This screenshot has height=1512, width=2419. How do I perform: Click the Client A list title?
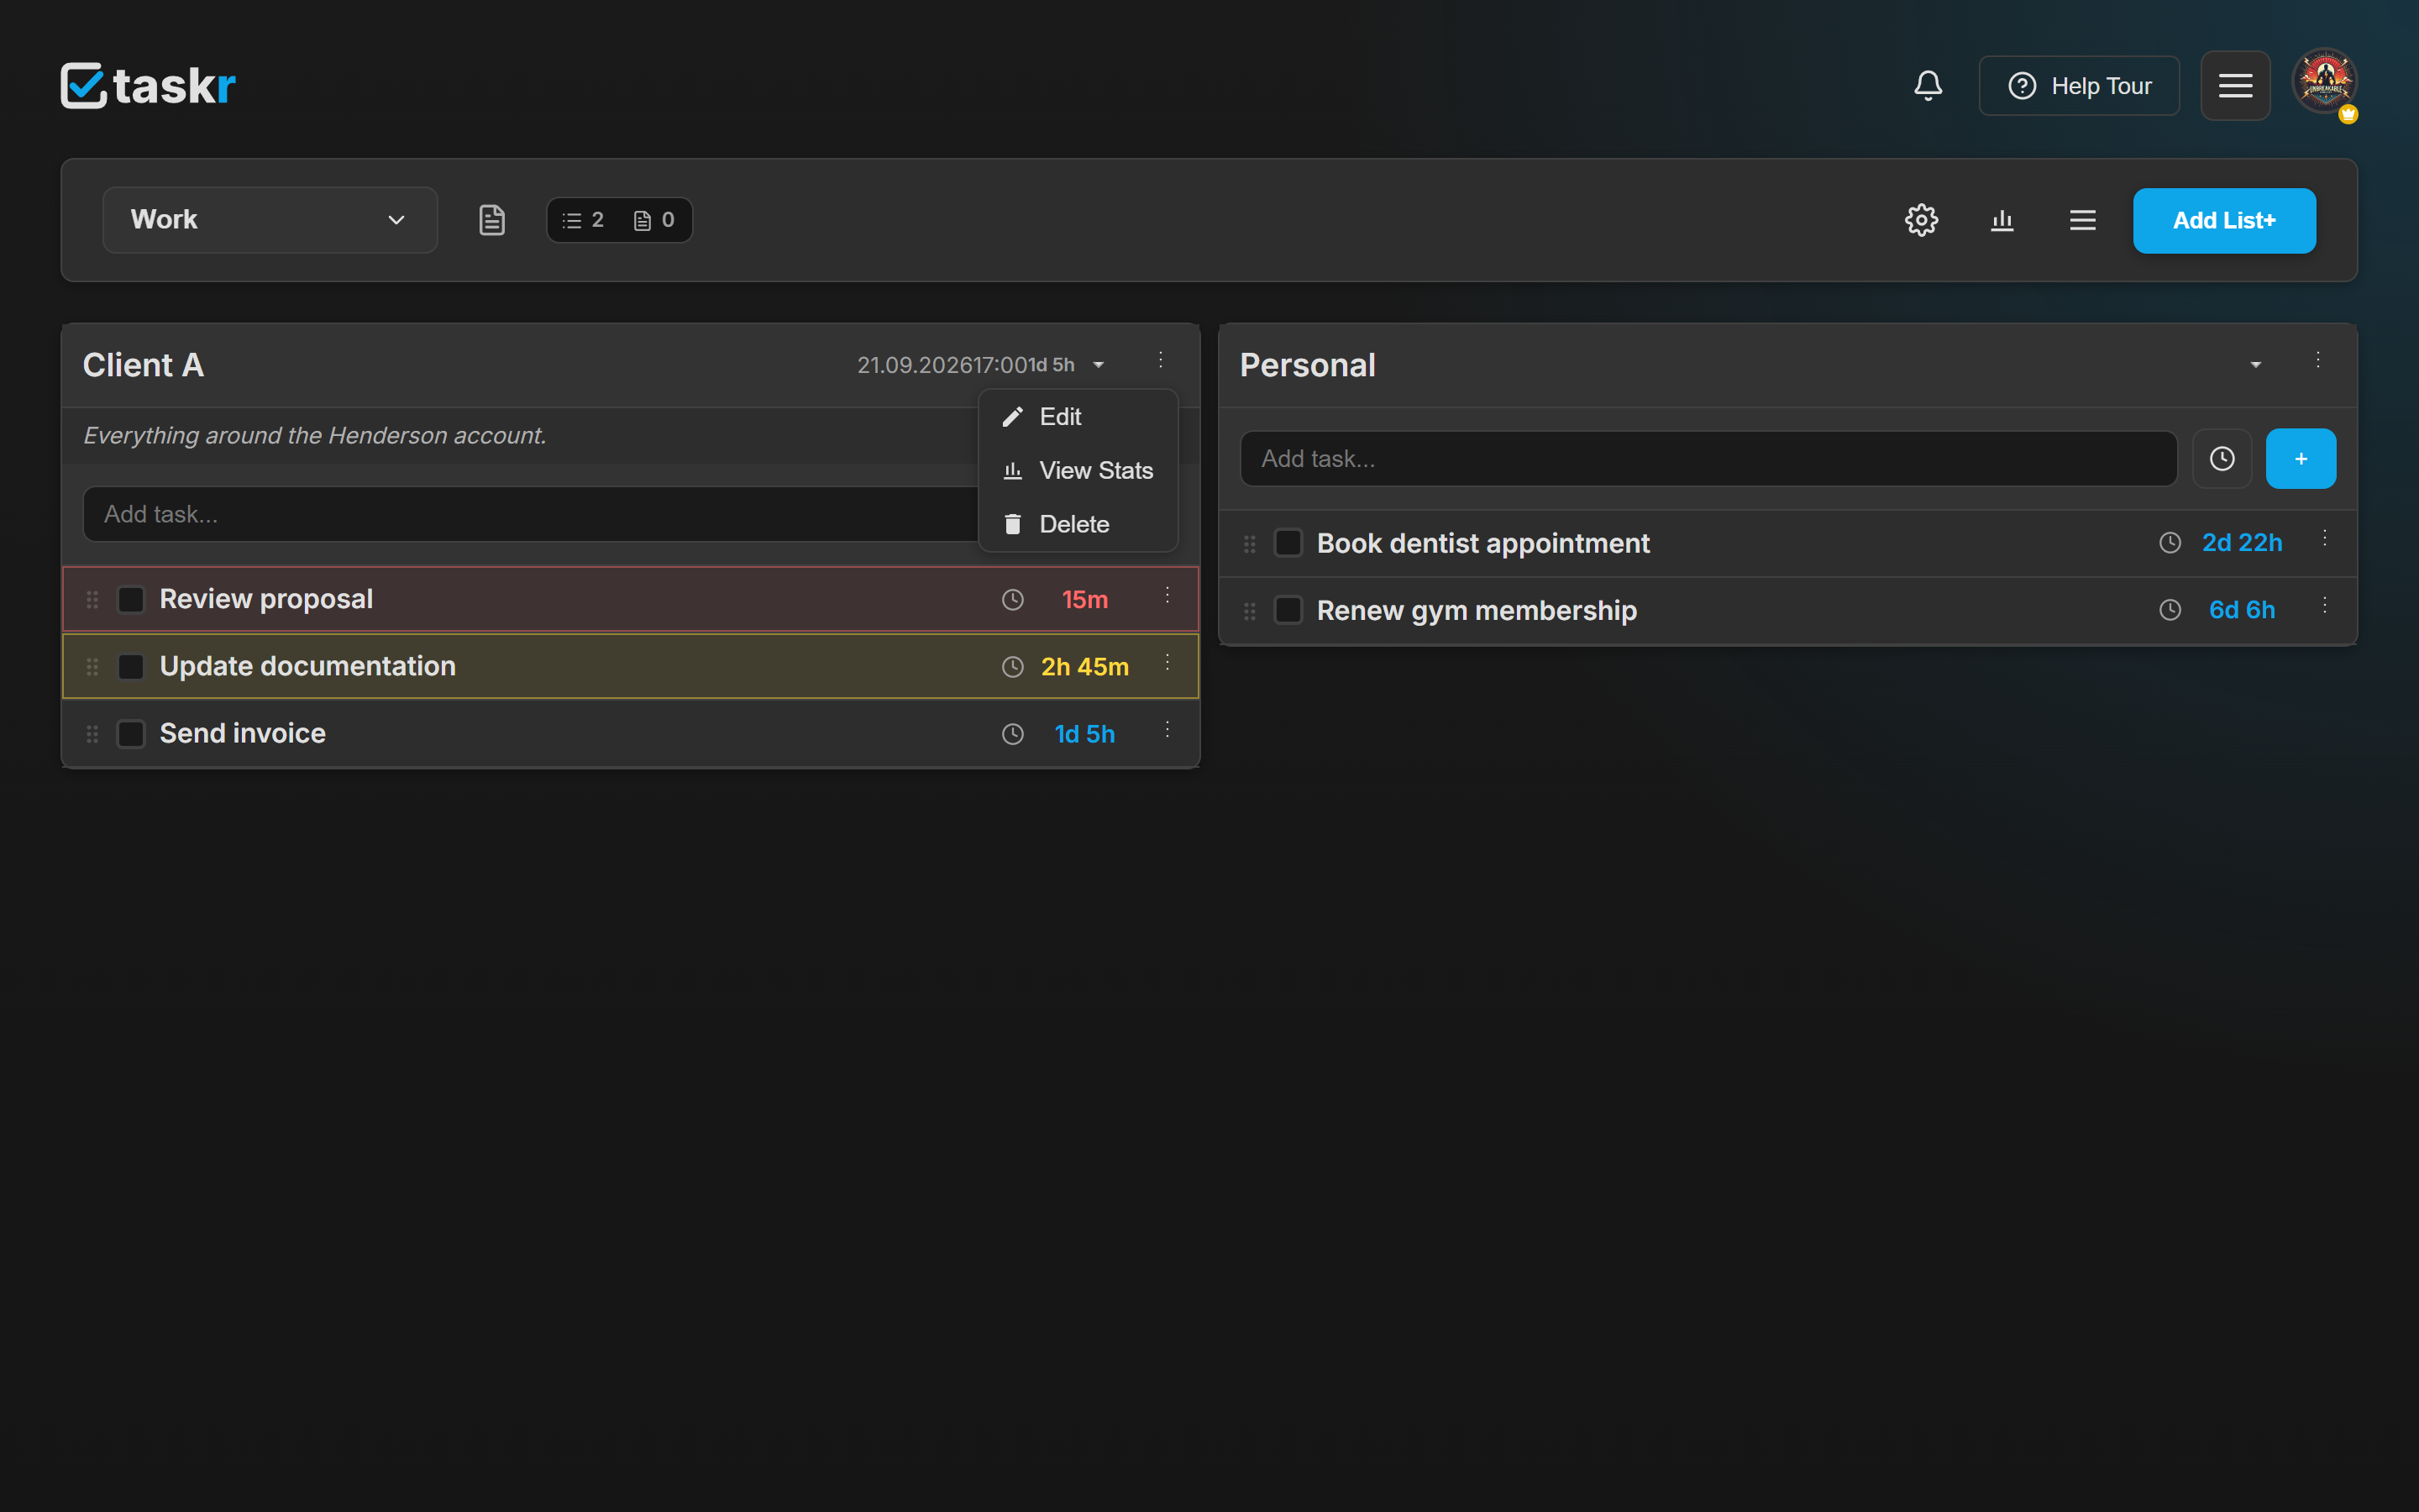(x=144, y=365)
